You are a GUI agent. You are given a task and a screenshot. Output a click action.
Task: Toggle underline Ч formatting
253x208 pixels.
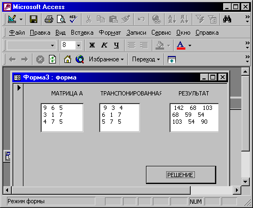(x=117, y=45)
